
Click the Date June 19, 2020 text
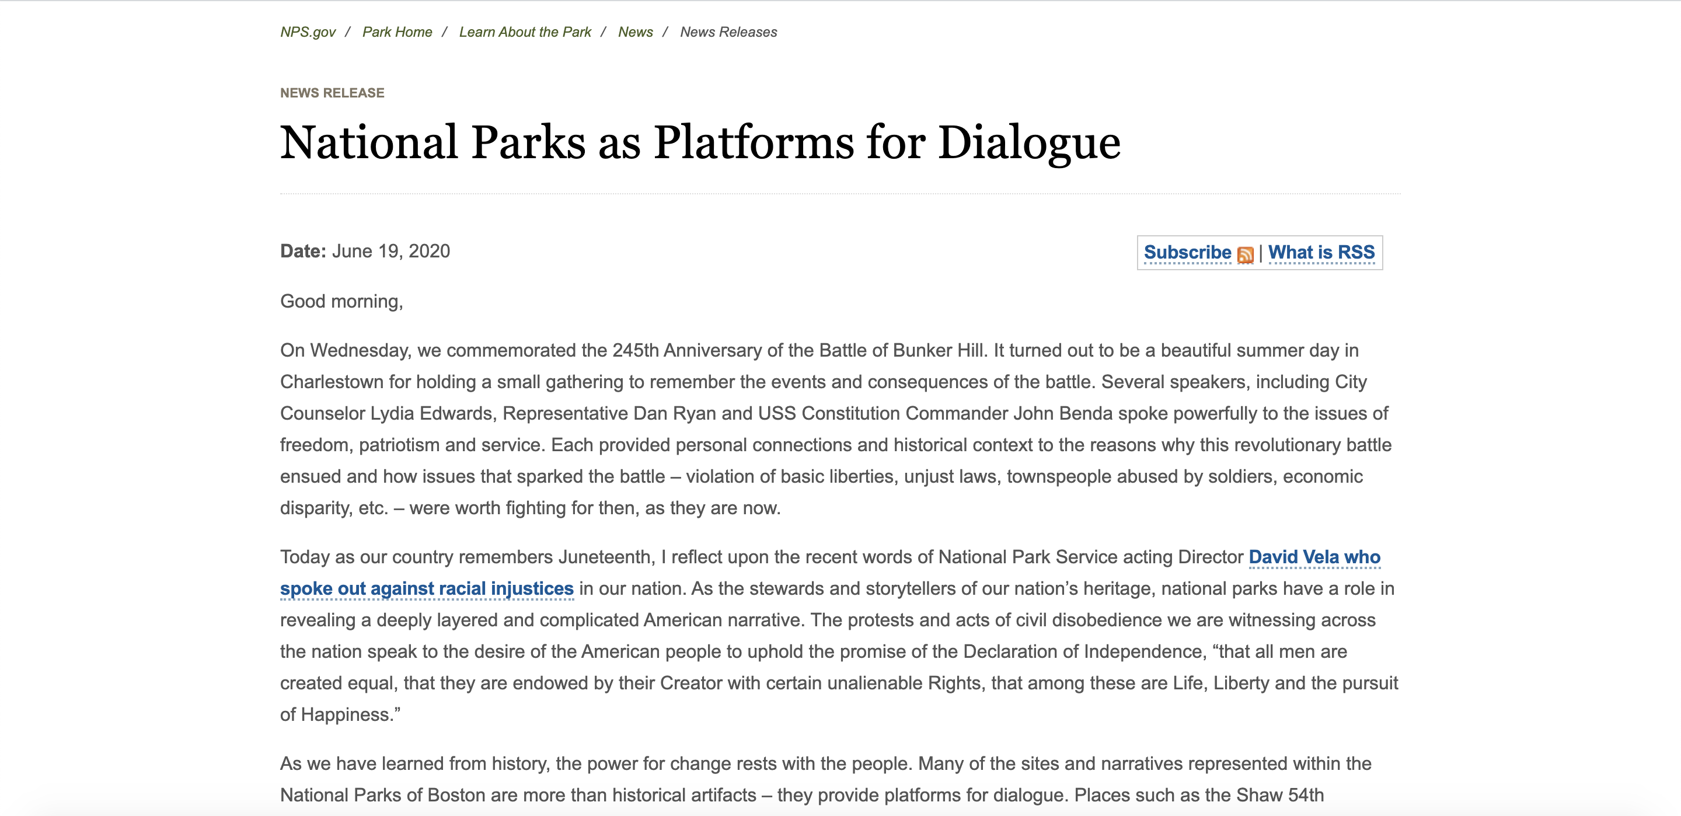pos(365,252)
